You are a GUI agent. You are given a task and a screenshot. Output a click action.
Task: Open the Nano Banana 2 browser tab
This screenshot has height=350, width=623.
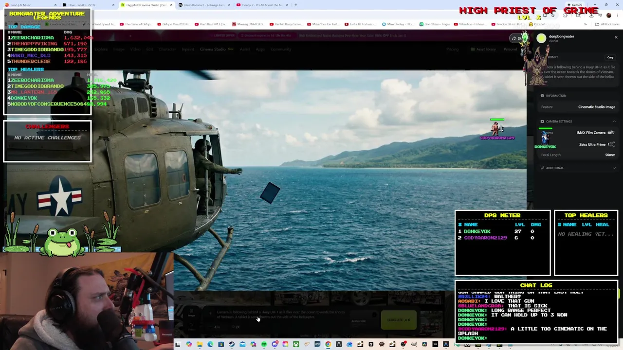click(x=203, y=5)
